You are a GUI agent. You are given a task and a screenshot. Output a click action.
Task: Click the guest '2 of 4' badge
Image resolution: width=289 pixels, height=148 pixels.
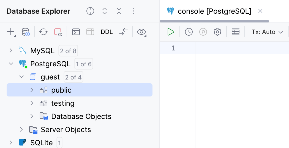click(x=73, y=77)
